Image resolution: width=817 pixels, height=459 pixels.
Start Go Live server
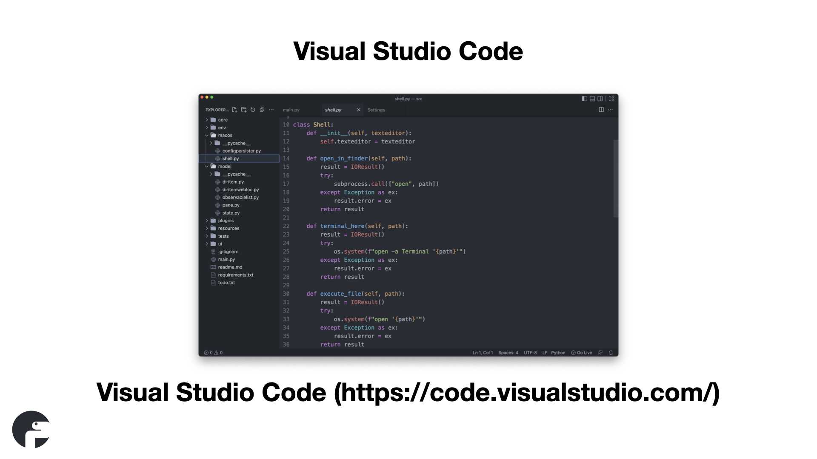581,353
